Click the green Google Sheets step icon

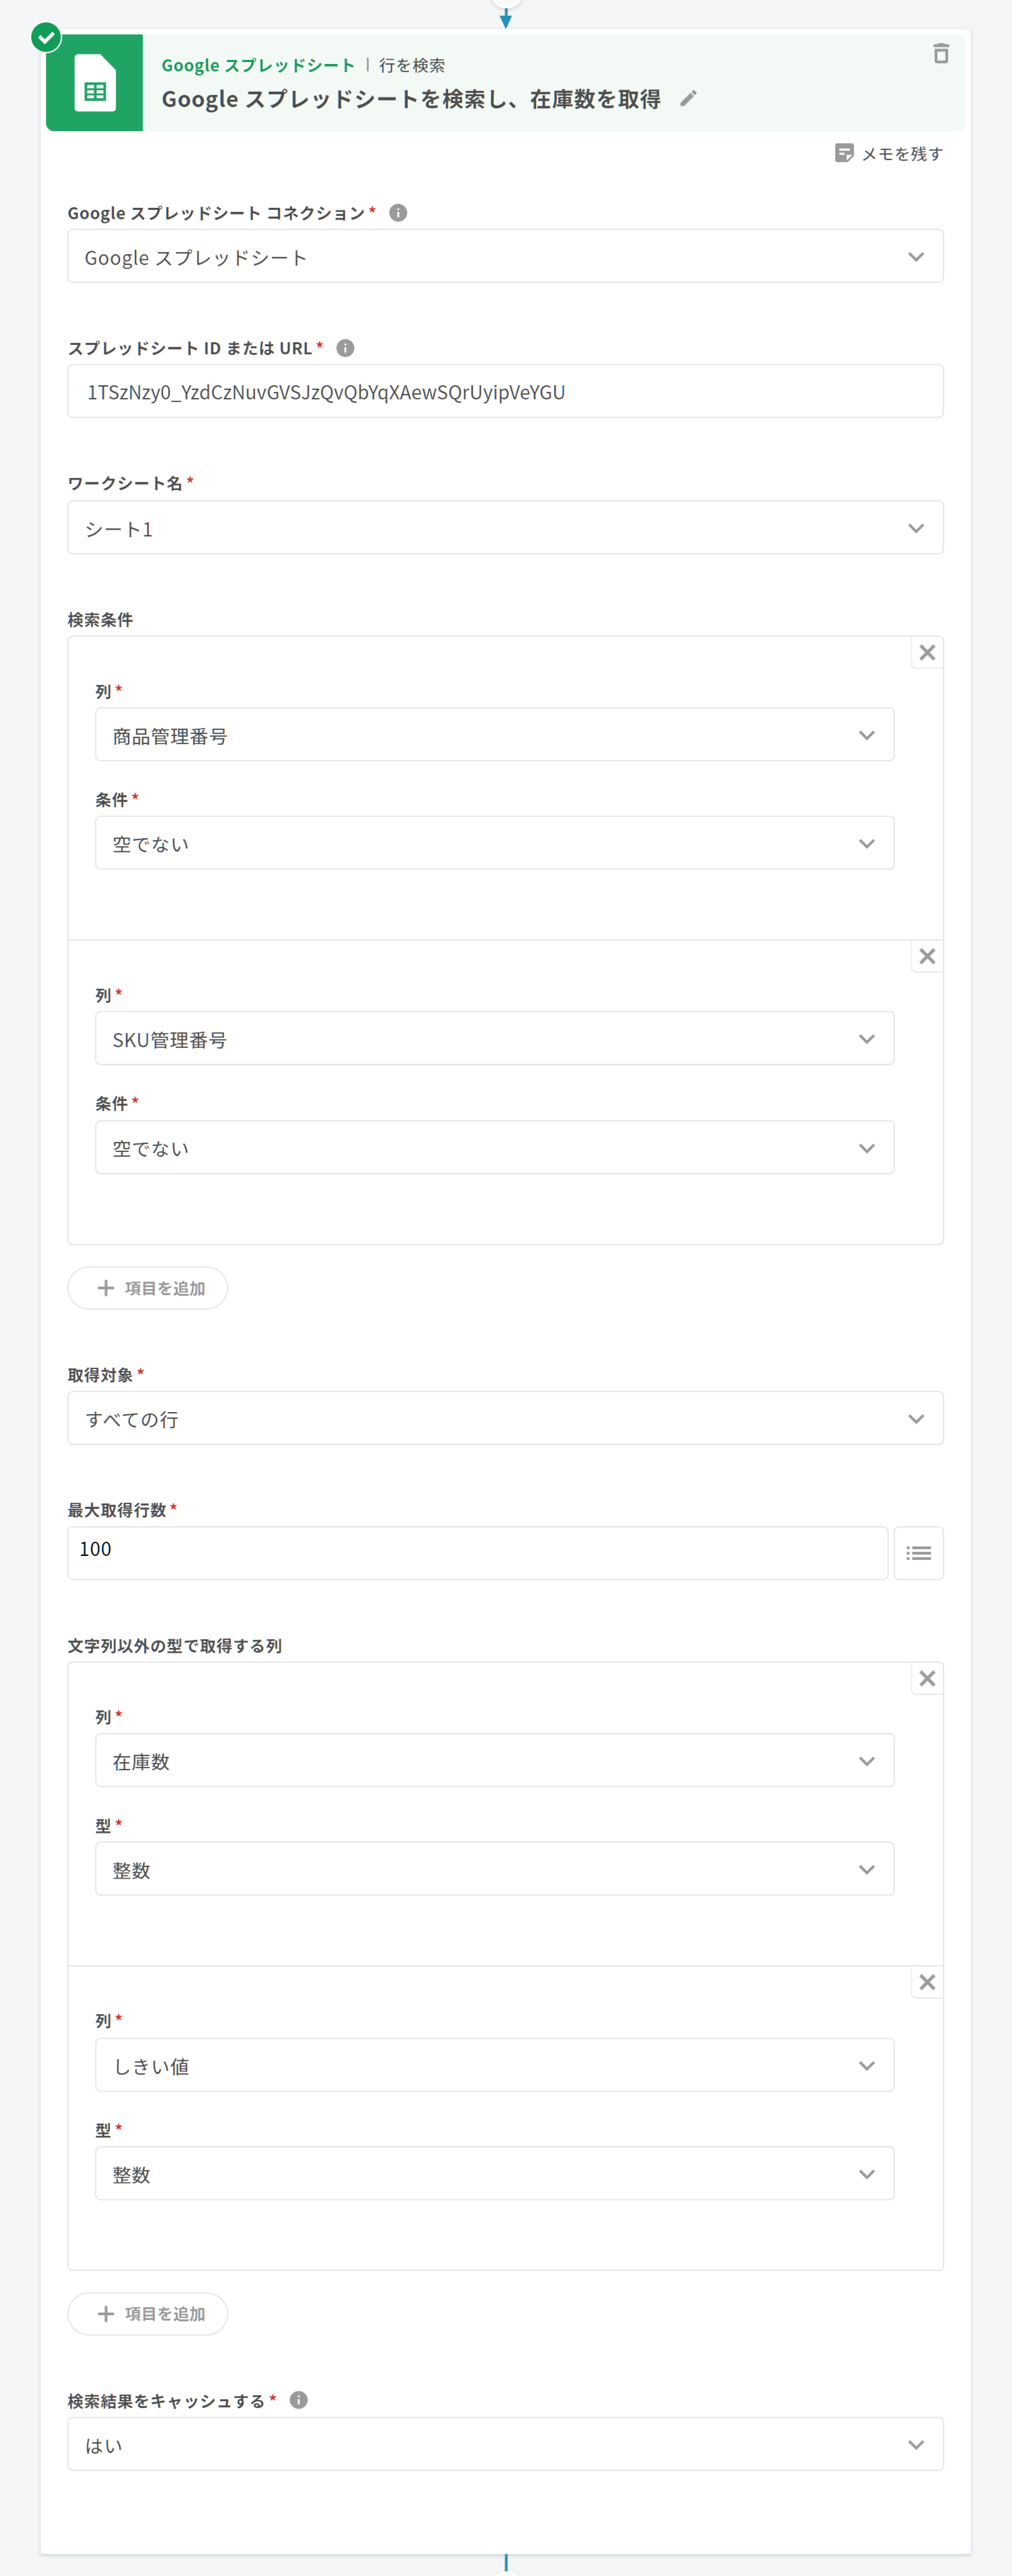point(95,83)
